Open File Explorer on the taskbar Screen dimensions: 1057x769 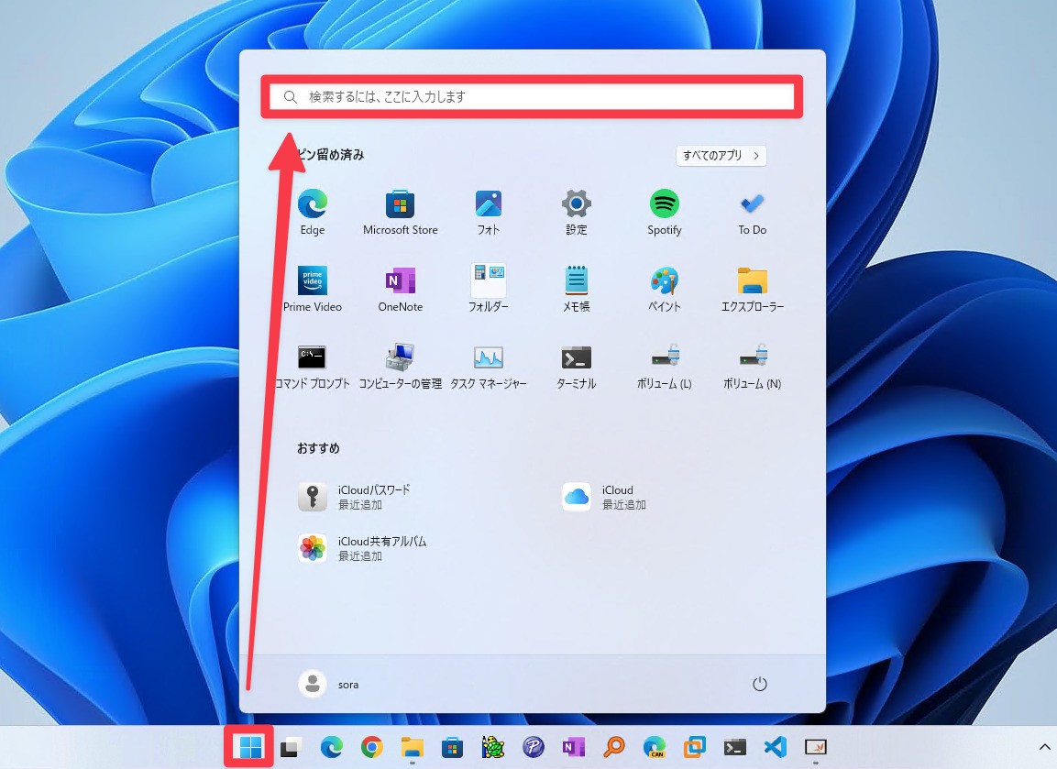(412, 747)
